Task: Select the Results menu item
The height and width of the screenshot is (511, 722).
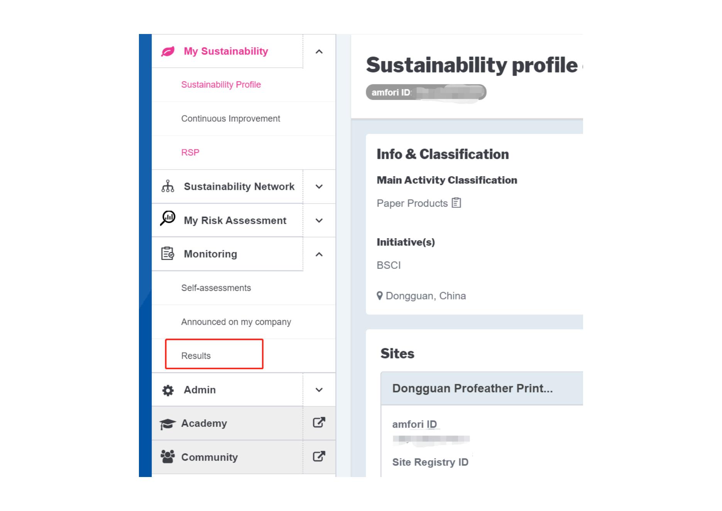Action: (x=196, y=356)
